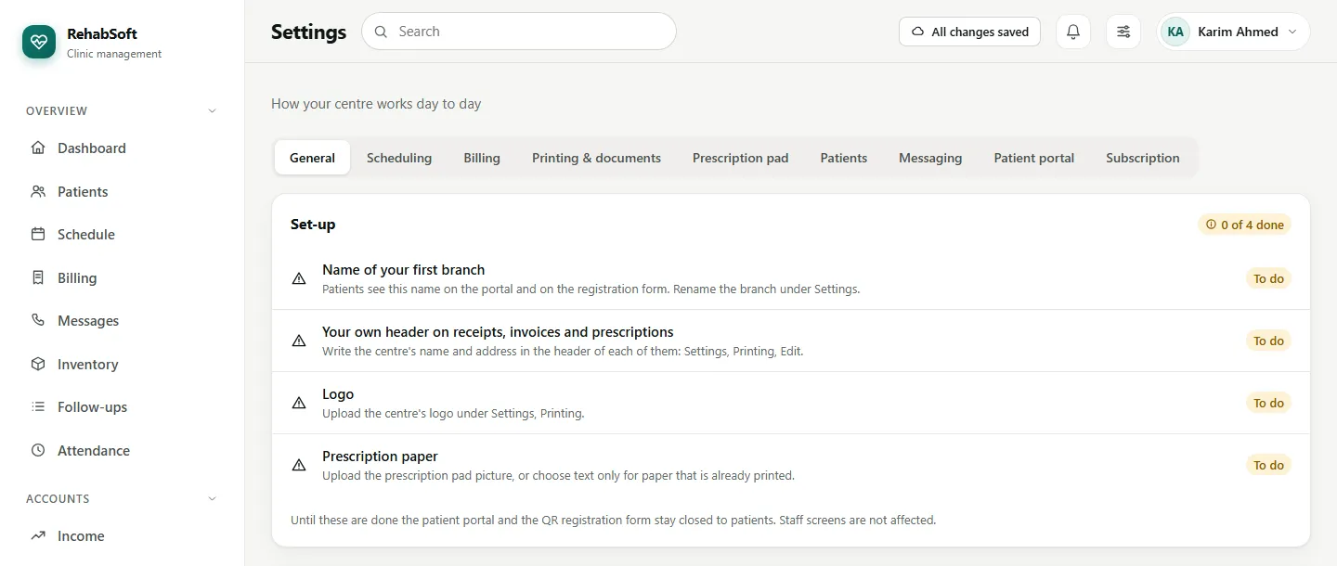Click the cloud icon in All changes saved

point(918,32)
